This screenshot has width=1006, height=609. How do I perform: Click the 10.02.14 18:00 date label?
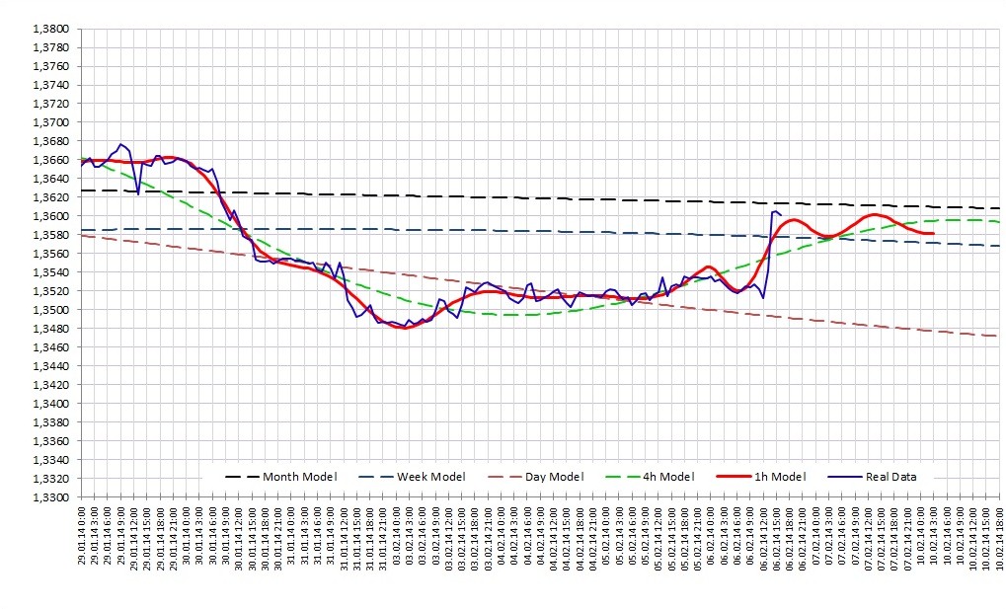1000,538
